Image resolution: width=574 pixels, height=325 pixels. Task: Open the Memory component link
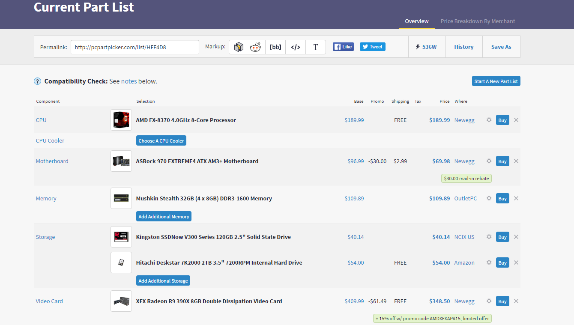(46, 198)
